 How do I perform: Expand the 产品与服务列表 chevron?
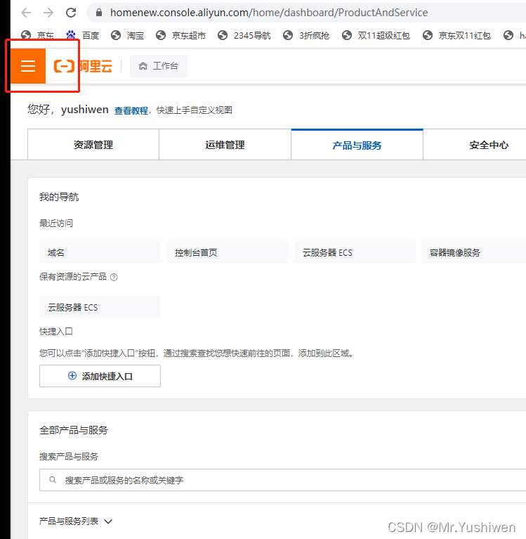pyautogui.click(x=108, y=521)
